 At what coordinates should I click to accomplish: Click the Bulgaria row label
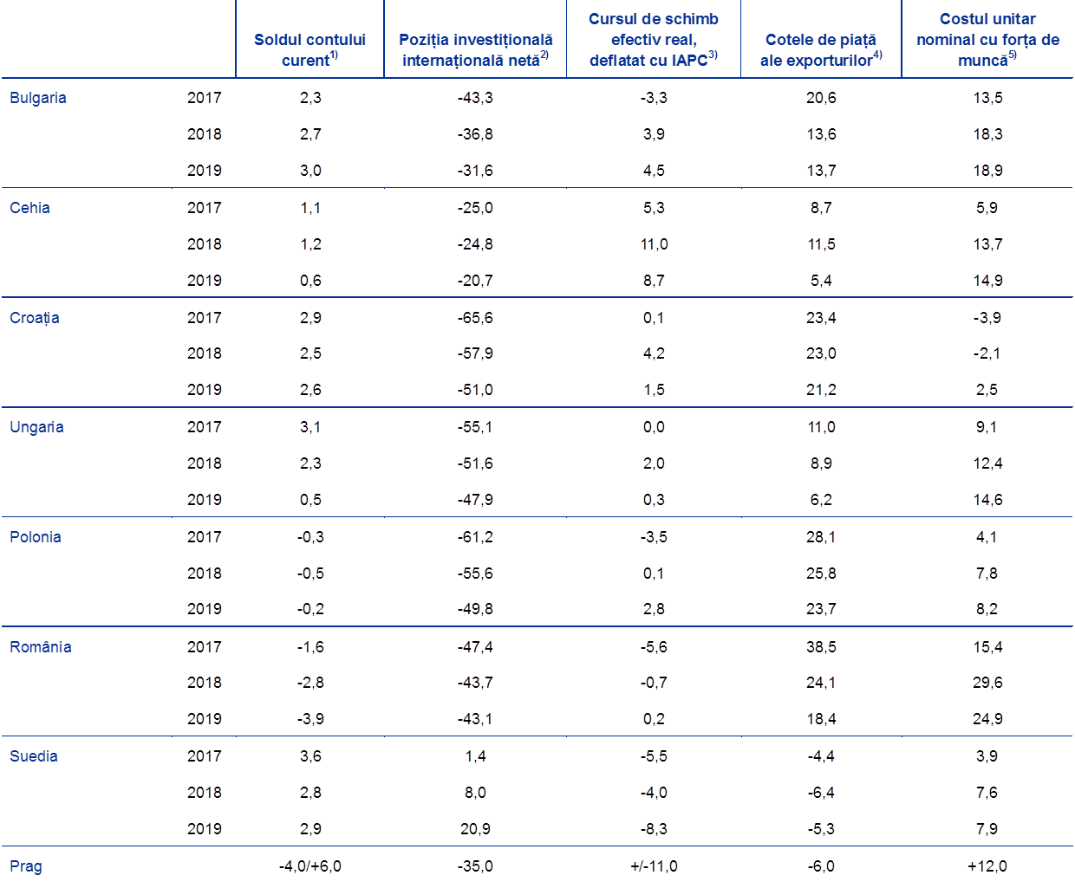pyautogui.click(x=38, y=98)
